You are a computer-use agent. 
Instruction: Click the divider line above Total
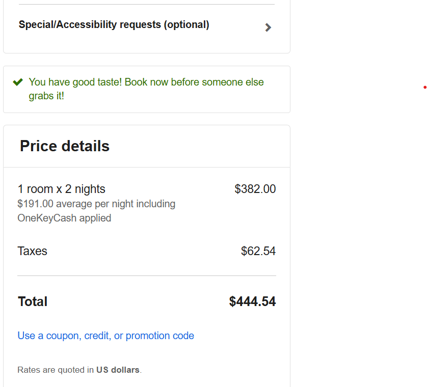[x=147, y=276]
